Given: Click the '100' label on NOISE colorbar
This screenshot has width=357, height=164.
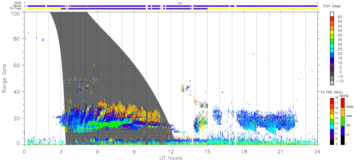Looking at the screenshot, I should [348, 126].
